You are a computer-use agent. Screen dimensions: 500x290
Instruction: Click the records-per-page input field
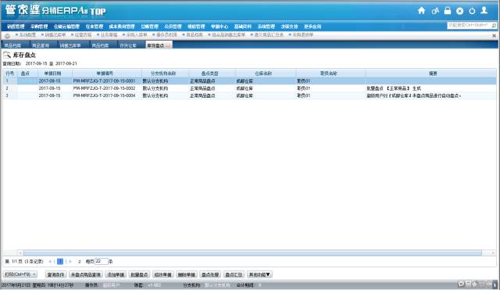102,261
